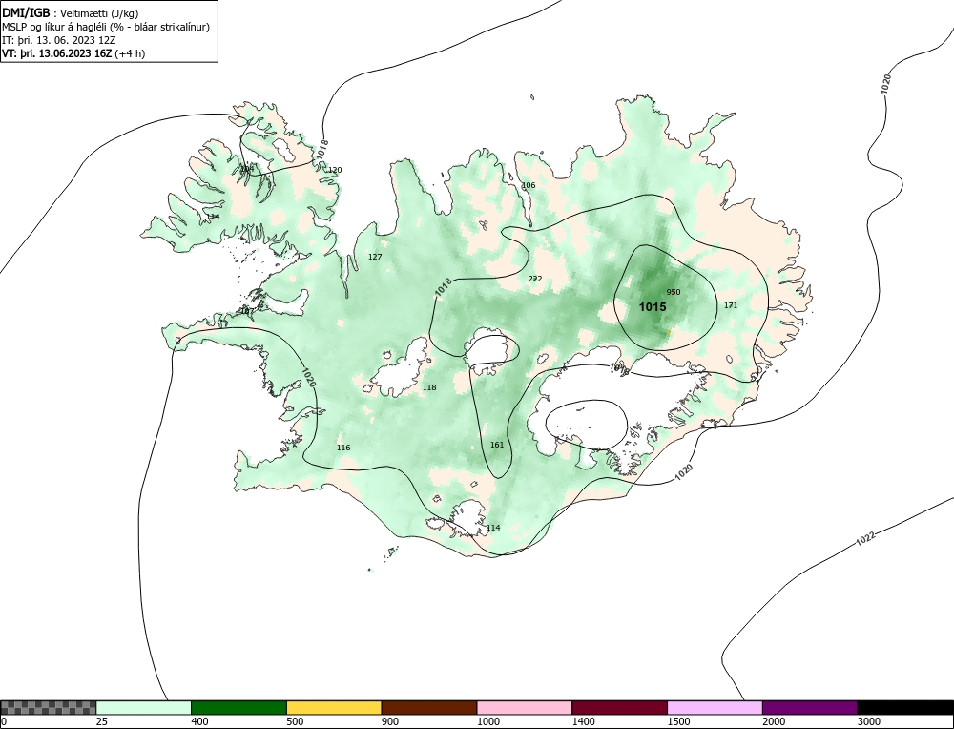
Task: Click the legend tick label 400
Action: coord(199,721)
